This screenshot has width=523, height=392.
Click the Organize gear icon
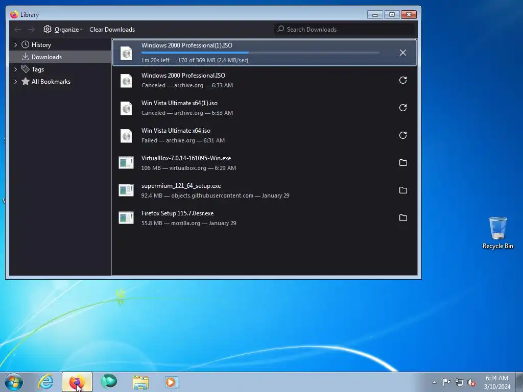(47, 29)
